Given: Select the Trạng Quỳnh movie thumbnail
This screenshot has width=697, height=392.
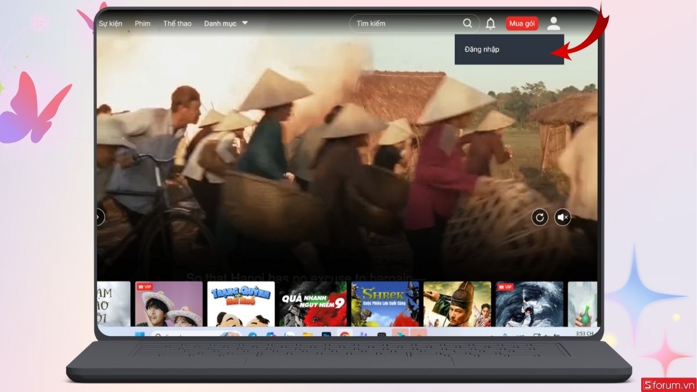Looking at the screenshot, I should click(x=241, y=304).
